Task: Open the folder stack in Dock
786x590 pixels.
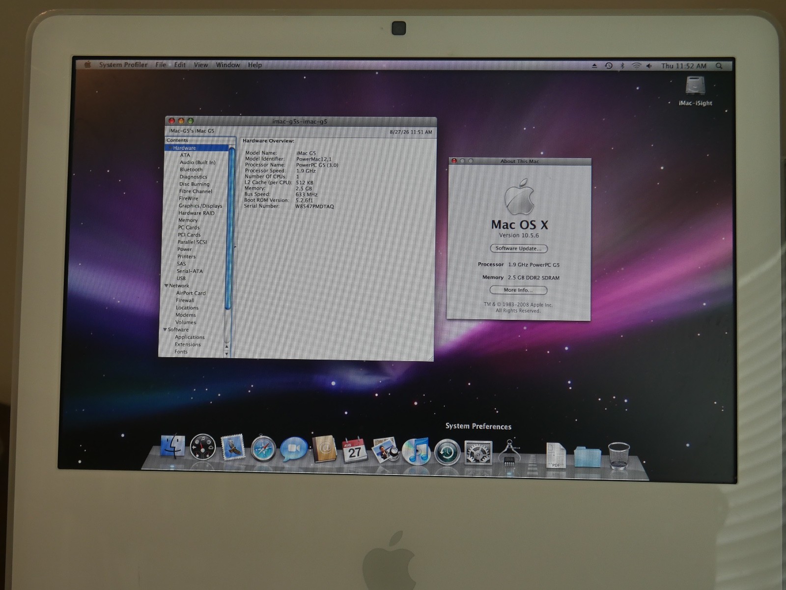Action: 587,456
